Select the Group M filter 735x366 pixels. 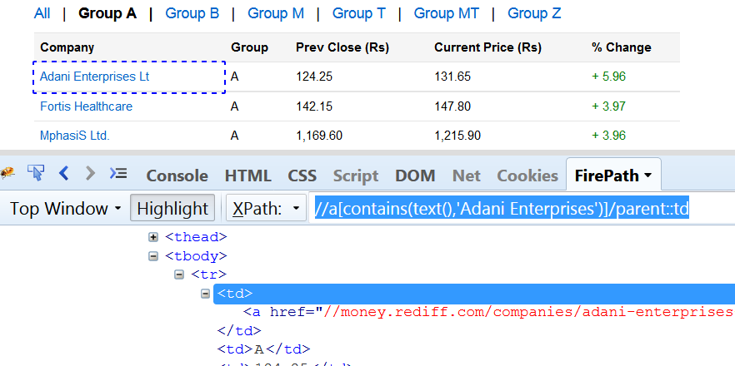[276, 13]
